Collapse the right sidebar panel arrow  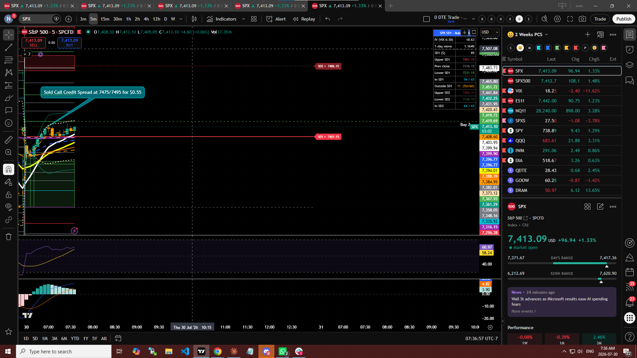click(503, 321)
